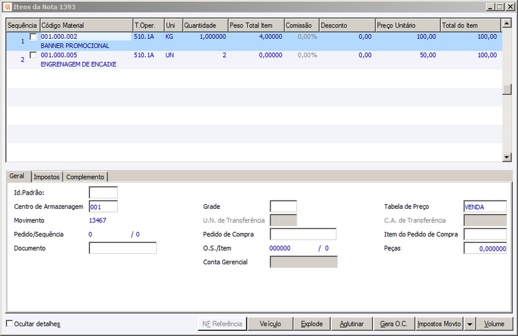The height and width of the screenshot is (336, 518).
Task: Select the Geral tab
Action: [17, 176]
